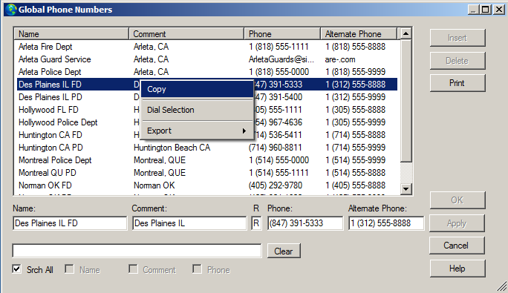508x293 pixels.
Task: Open the Export submenu
Action: tap(197, 131)
